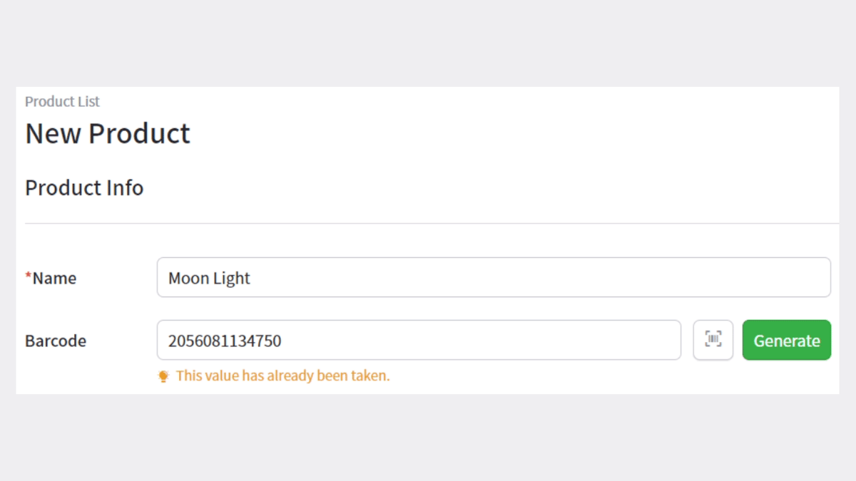Click the barcode number 2056081134750
The height and width of the screenshot is (481, 856).
(225, 341)
